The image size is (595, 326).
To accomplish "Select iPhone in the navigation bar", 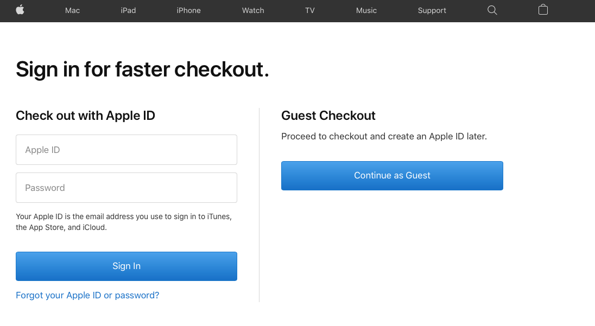I will 188,11.
